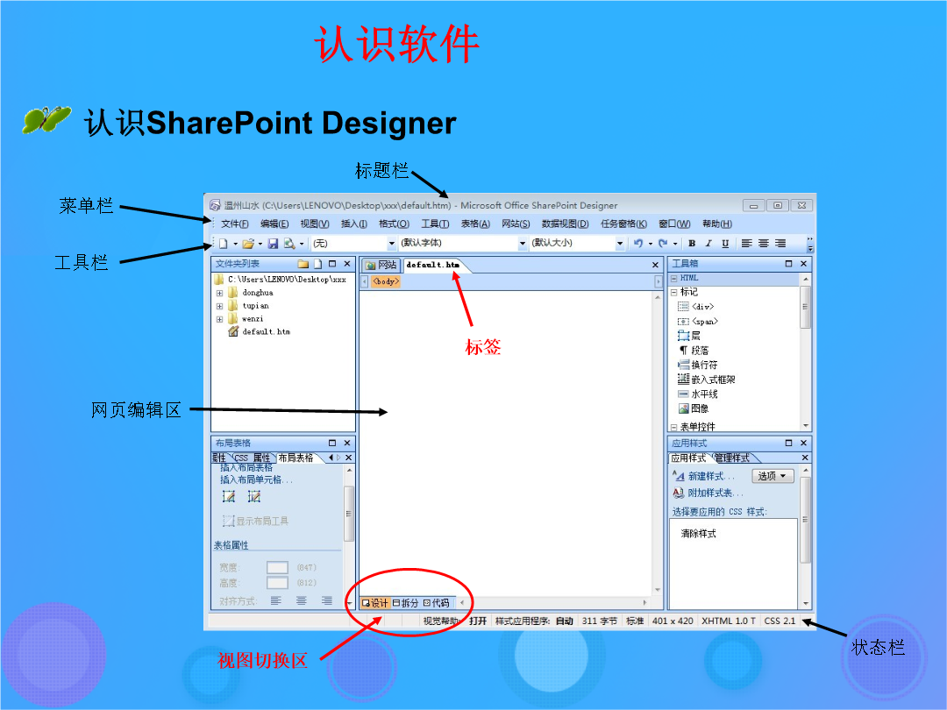Open the dropdown arrow beside New document
This screenshot has width=947, height=710.
click(x=235, y=244)
